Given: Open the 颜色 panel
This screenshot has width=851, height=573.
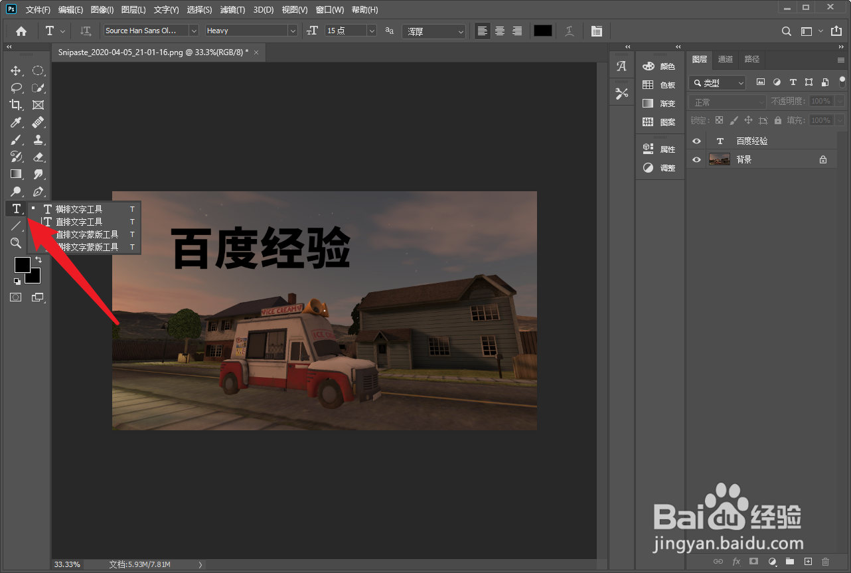Looking at the screenshot, I should click(659, 66).
